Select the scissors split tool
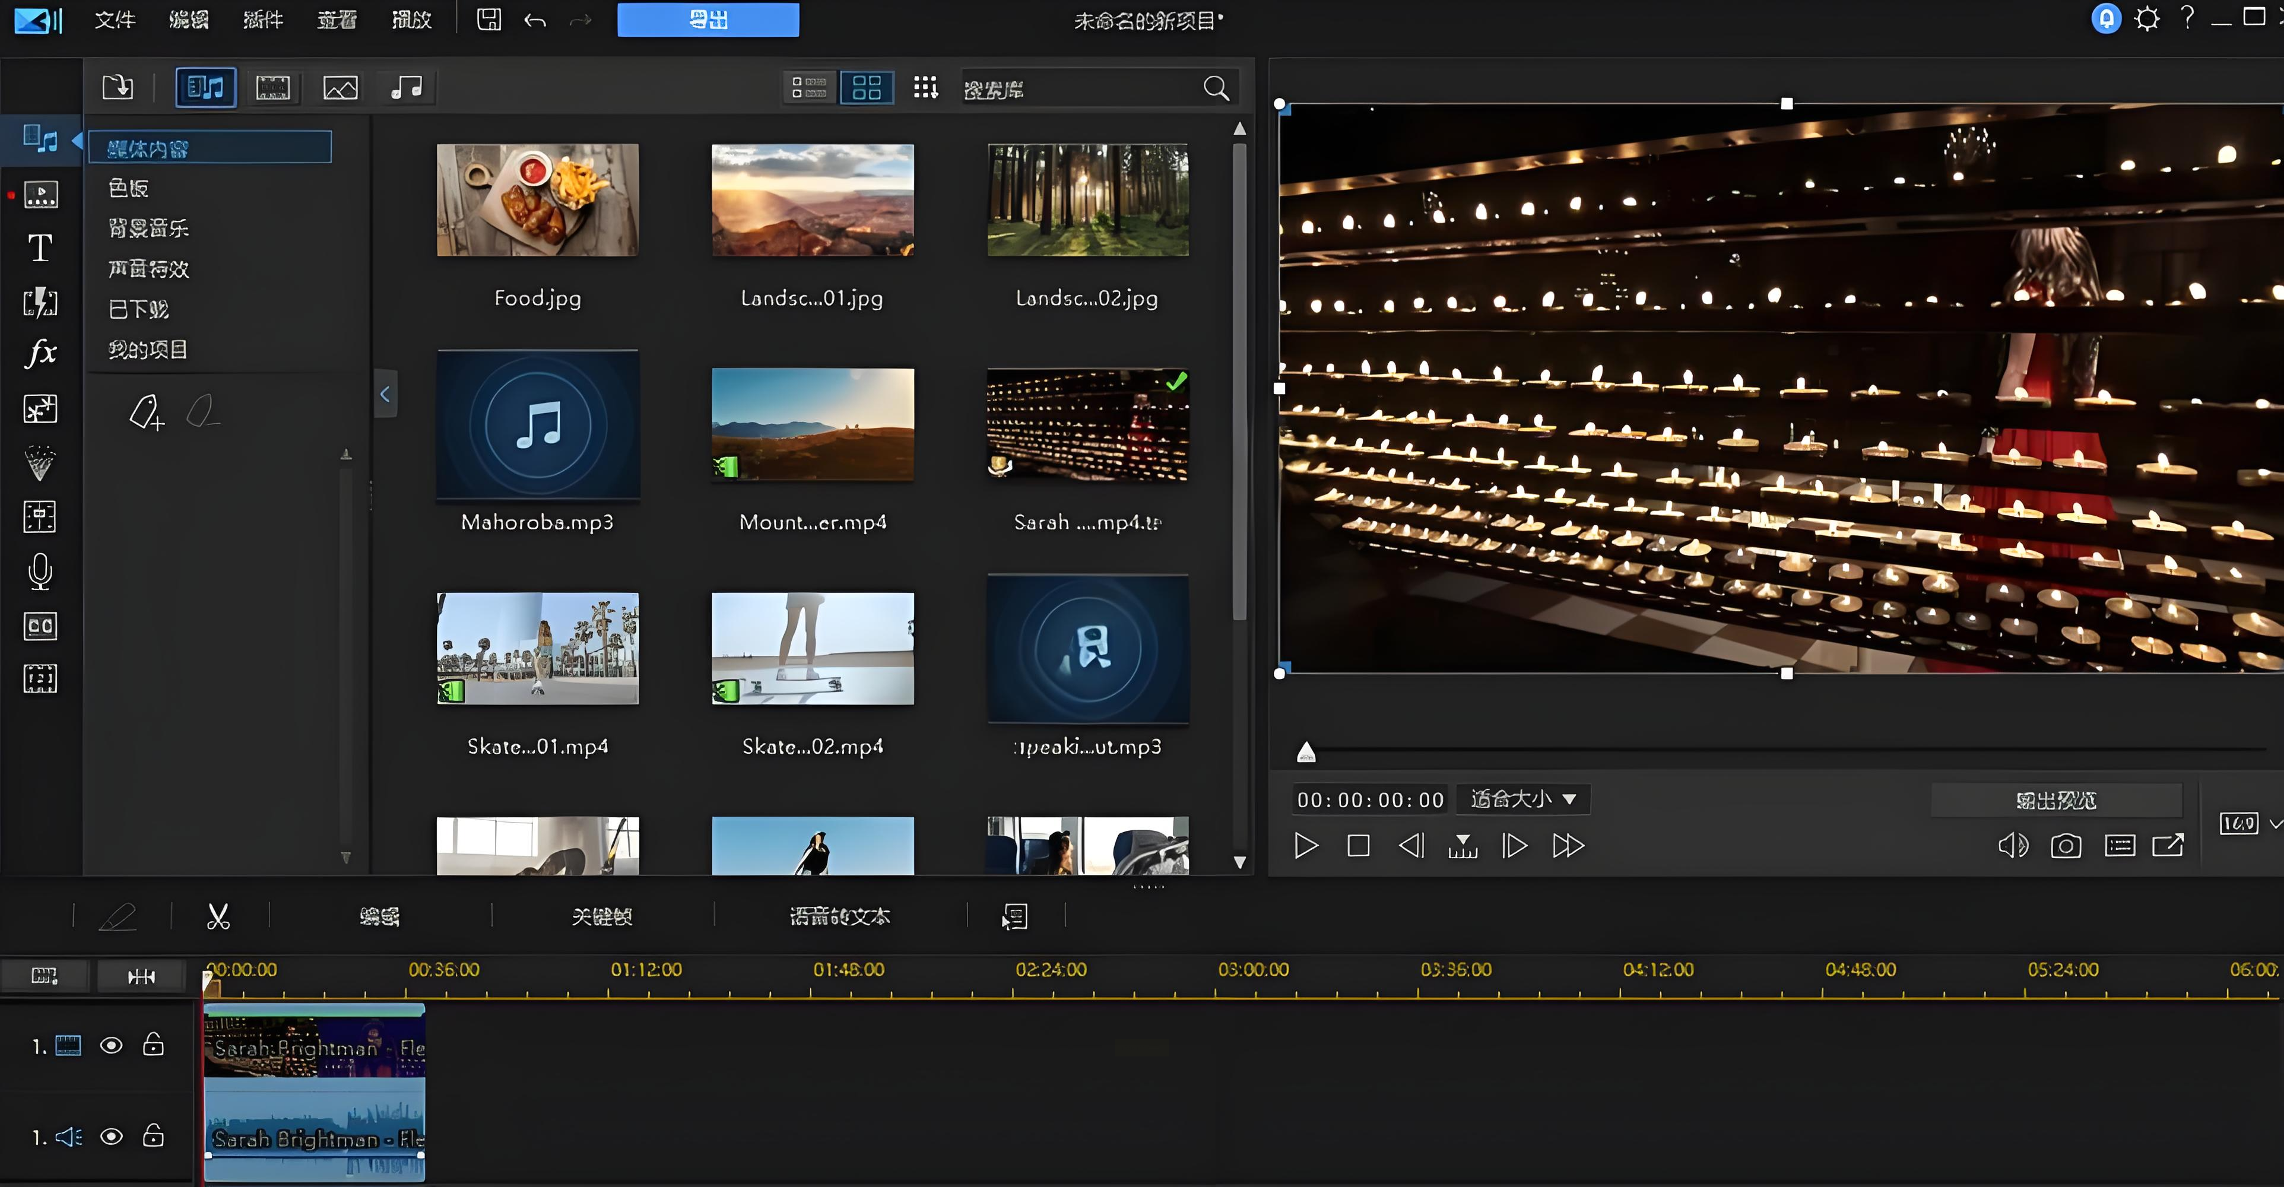Image resolution: width=2284 pixels, height=1187 pixels. coord(218,916)
